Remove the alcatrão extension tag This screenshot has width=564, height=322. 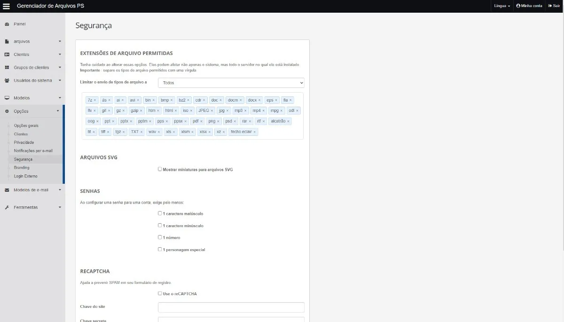coord(288,121)
